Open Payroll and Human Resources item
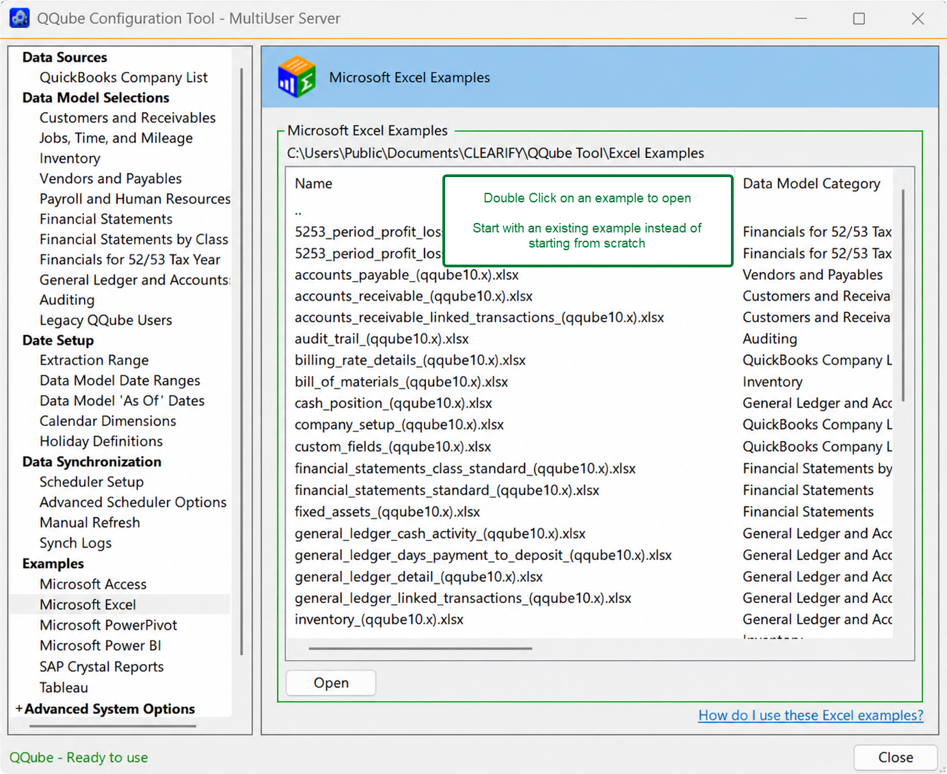947x774 pixels. point(135,199)
